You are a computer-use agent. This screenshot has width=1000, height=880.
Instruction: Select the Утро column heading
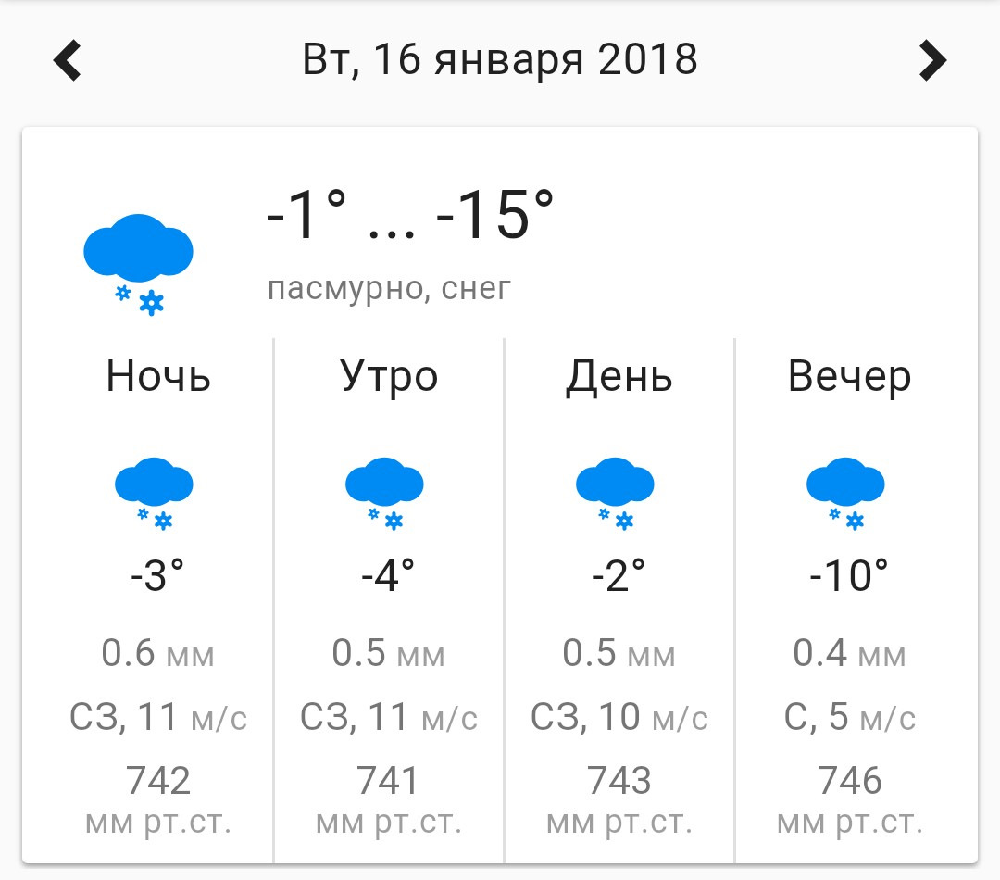(389, 377)
